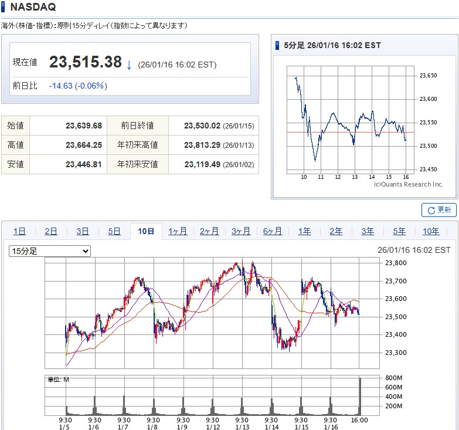Open the 6ヶ月 chart tab
Image resolution: width=459 pixels, height=430 pixels.
273,231
